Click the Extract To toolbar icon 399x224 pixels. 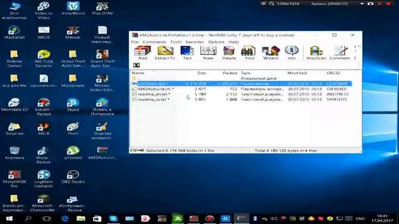165,53
